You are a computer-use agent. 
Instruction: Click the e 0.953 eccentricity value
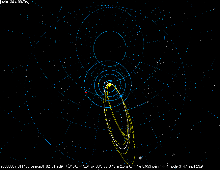pos(145,166)
